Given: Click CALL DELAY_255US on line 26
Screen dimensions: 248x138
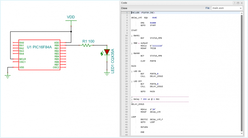Looking at the screenshot, I should pos(152,76).
